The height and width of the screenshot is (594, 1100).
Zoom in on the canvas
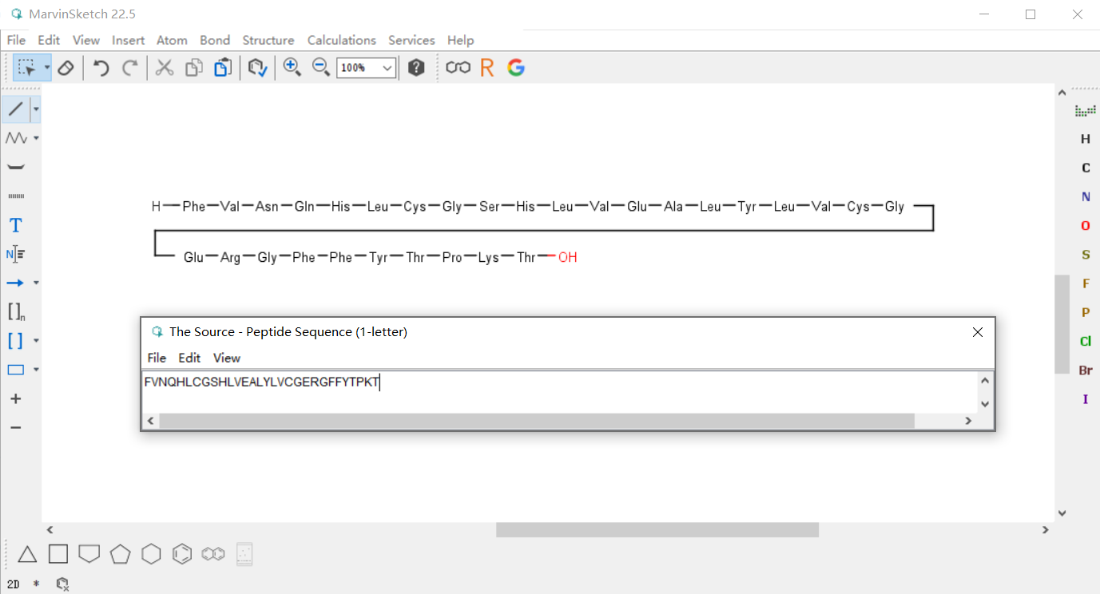[x=292, y=68]
